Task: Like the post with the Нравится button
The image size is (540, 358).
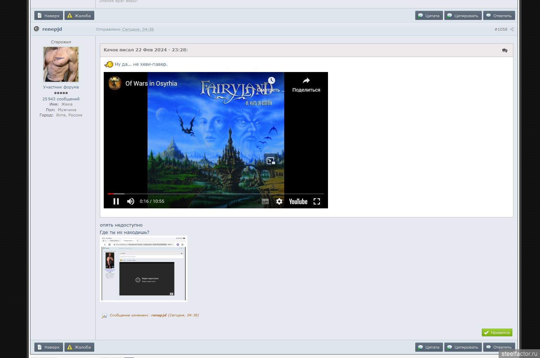Action: click(x=497, y=332)
